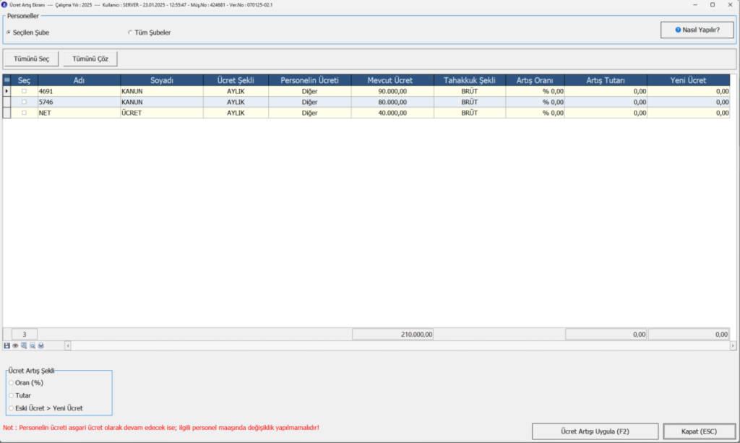This screenshot has height=443, width=740.
Task: Click the Tahakkuk Şekli column header
Action: pyautogui.click(x=470, y=80)
